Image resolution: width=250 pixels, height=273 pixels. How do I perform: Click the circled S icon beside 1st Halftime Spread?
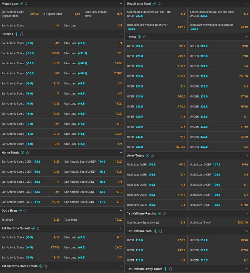pos(33,228)
